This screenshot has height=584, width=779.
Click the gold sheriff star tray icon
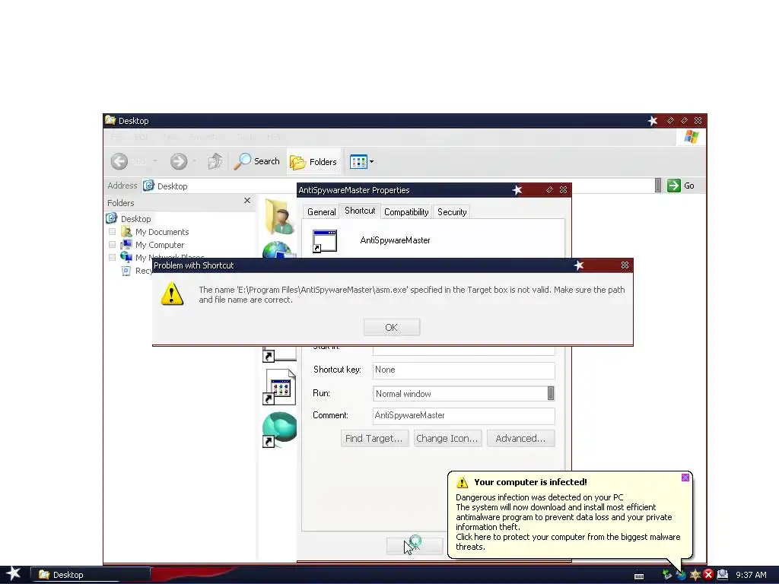pyautogui.click(x=695, y=575)
